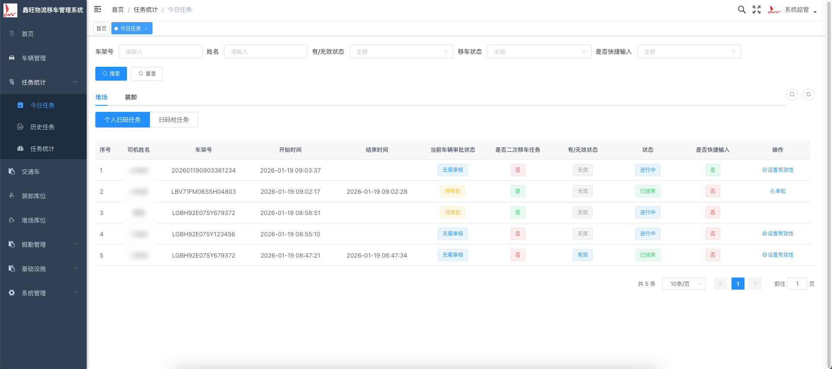832x369 pixels.
Task: Toggle search panel with round magnifier button
Action: click(792, 95)
